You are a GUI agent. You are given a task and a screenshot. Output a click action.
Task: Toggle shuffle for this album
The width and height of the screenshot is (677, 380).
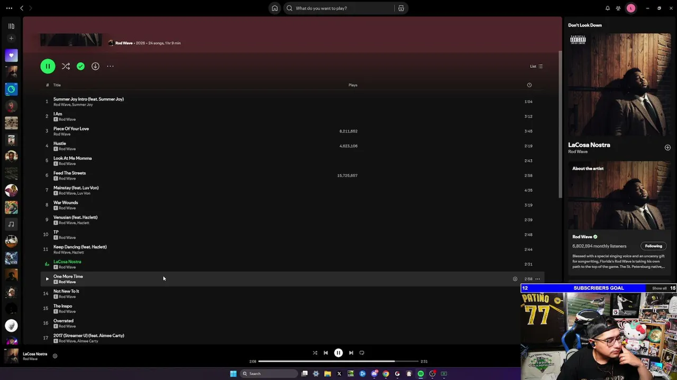coord(66,66)
